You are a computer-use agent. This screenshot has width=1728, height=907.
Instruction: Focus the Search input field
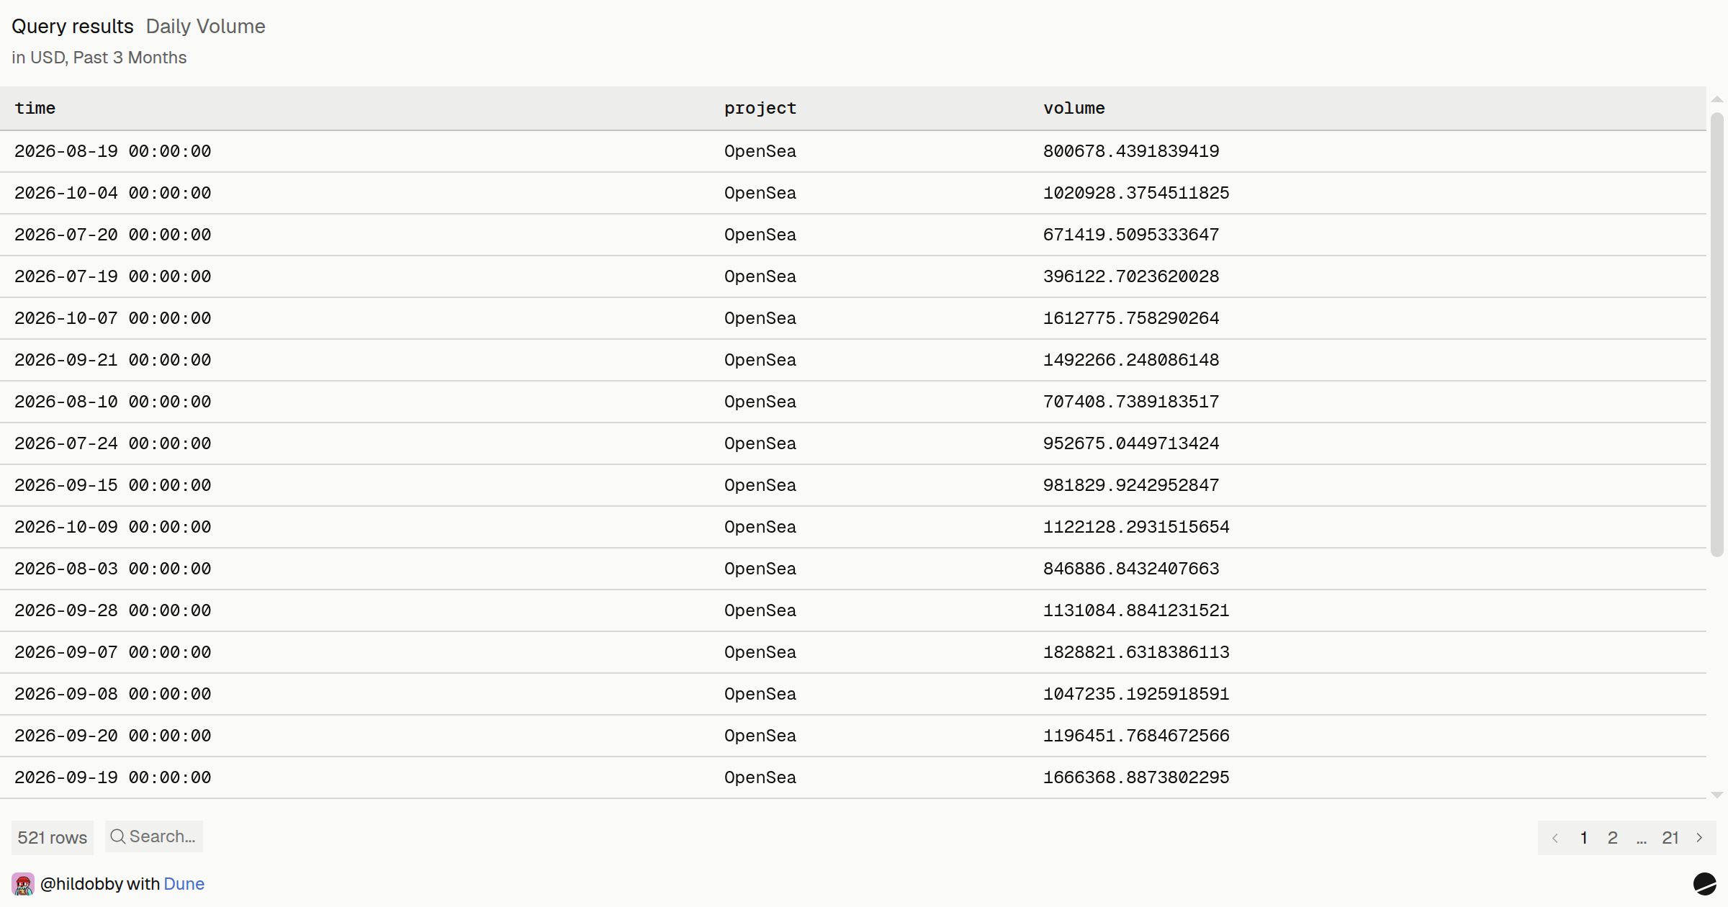pyautogui.click(x=154, y=836)
